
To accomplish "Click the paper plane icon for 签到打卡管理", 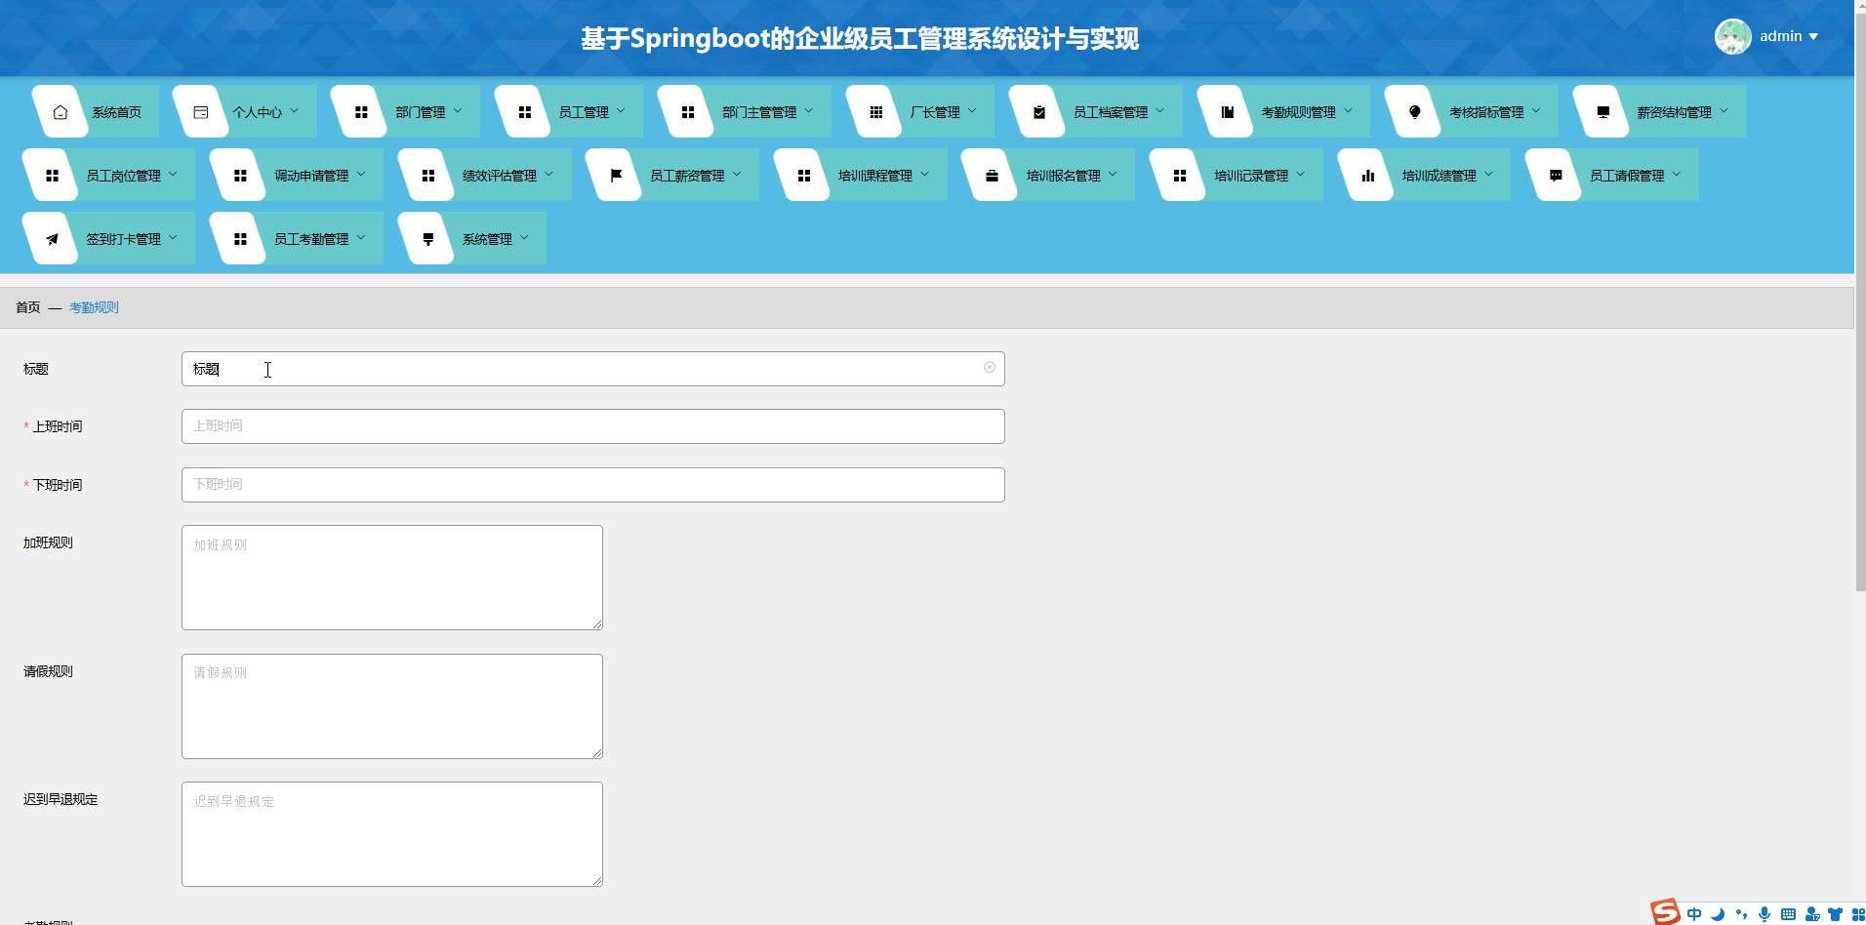I will pyautogui.click(x=53, y=239).
